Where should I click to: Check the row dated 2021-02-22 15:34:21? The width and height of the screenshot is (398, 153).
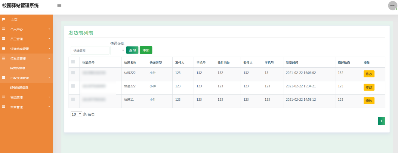click(73, 86)
